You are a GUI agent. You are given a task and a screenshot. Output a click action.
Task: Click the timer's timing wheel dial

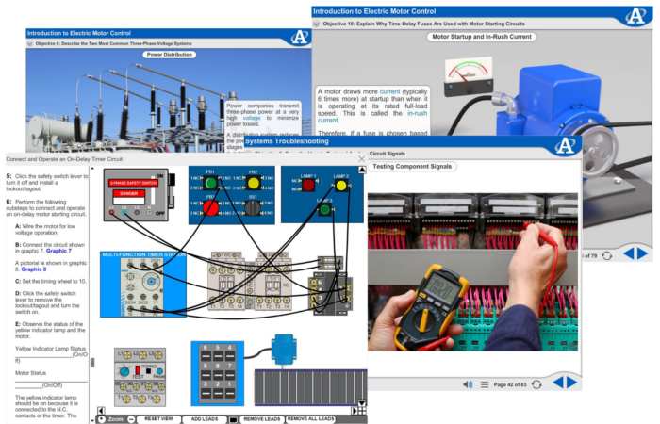click(x=150, y=282)
